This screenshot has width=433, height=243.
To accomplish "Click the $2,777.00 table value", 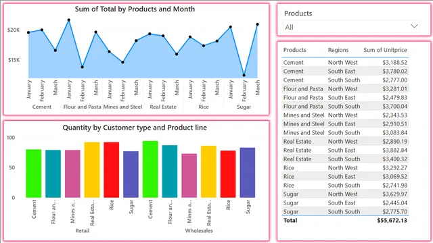I will coord(394,80).
